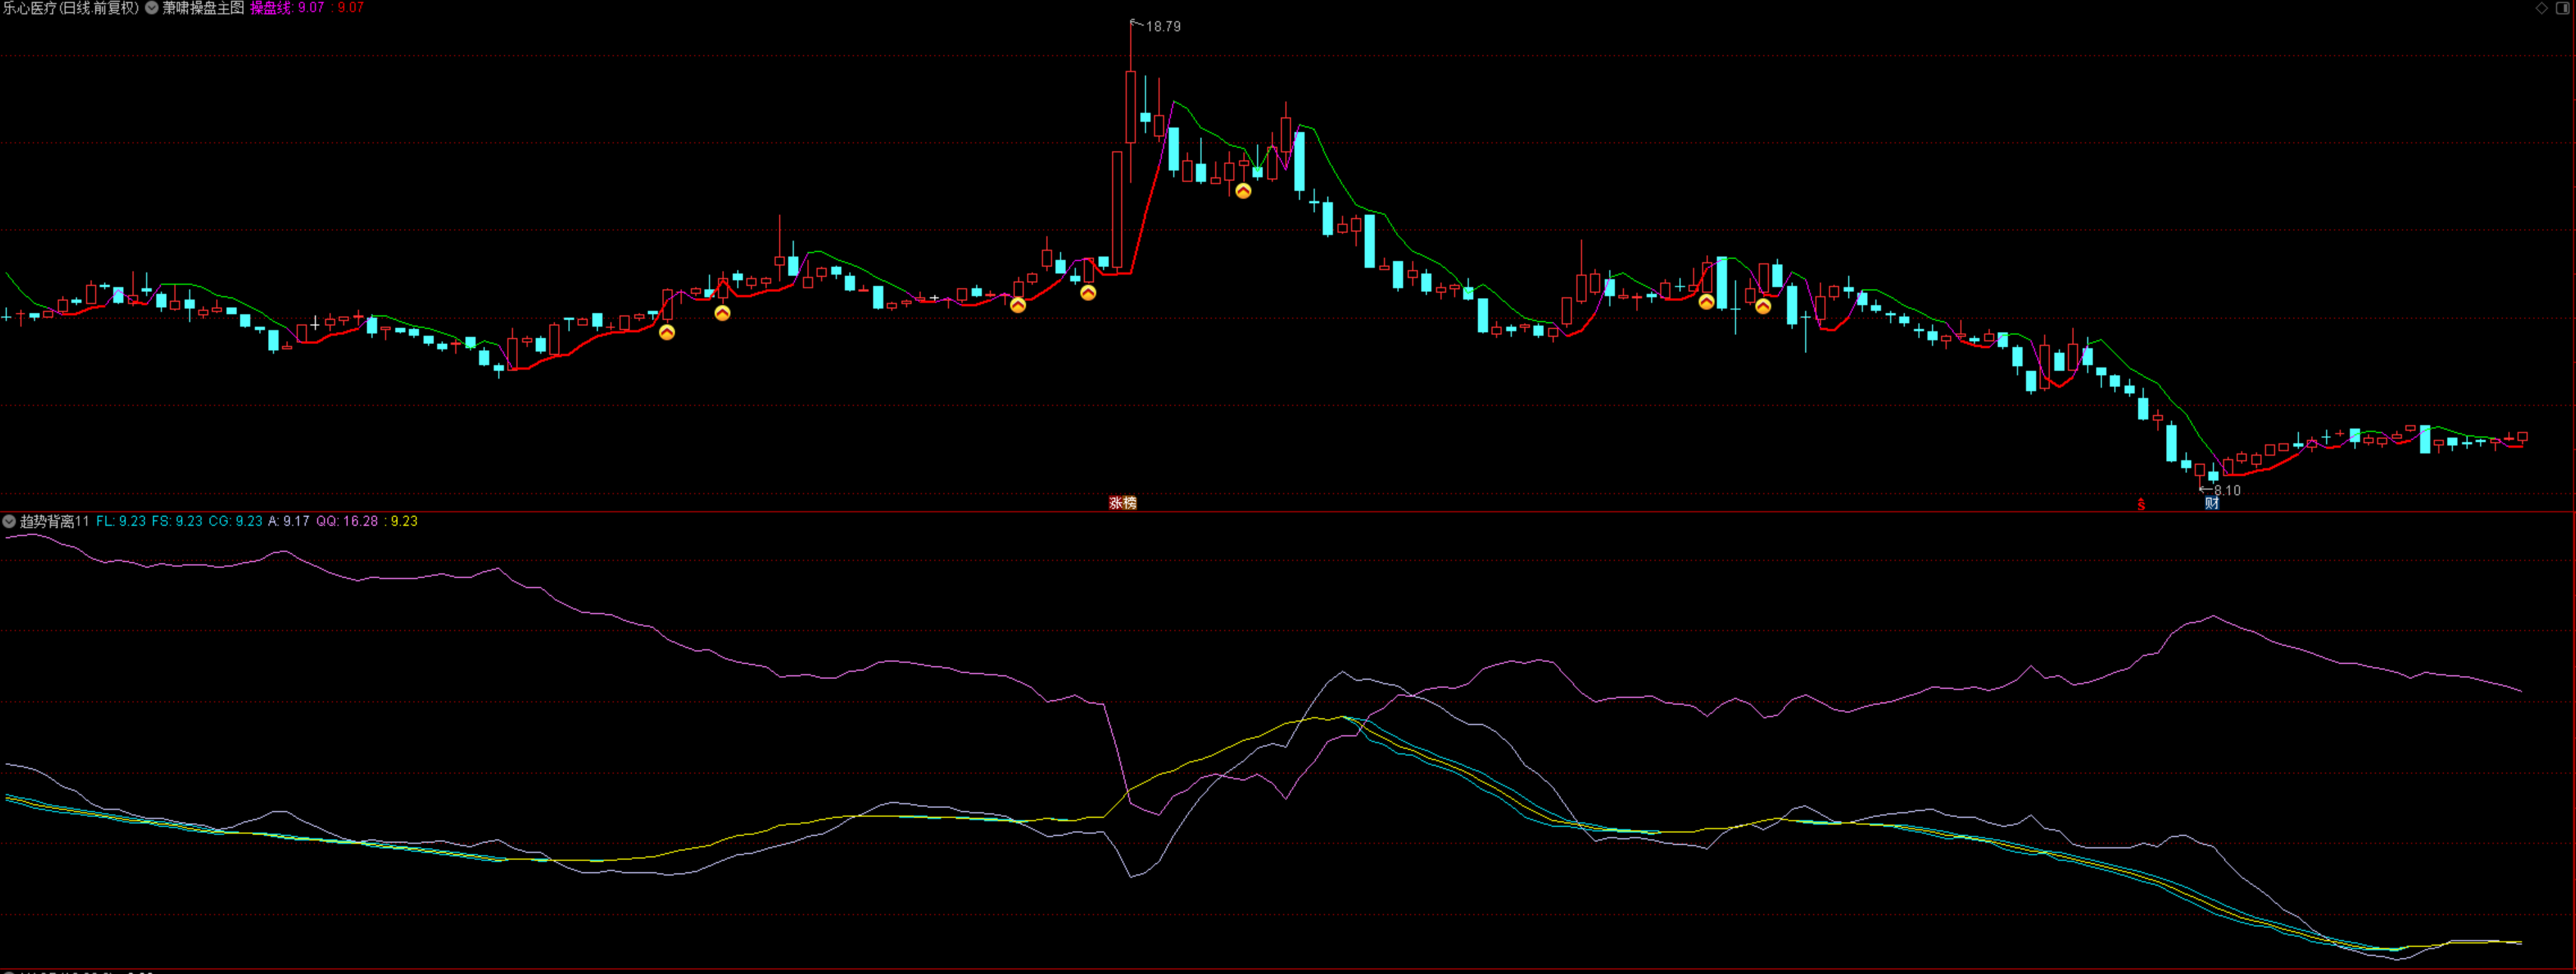Click the diamond icon in the top-right corner
Image resolution: width=2576 pixels, height=974 pixels.
tap(2541, 8)
